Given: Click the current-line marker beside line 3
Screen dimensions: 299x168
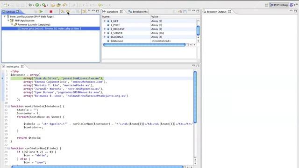Looking at the screenshot, I should pos(2,78).
